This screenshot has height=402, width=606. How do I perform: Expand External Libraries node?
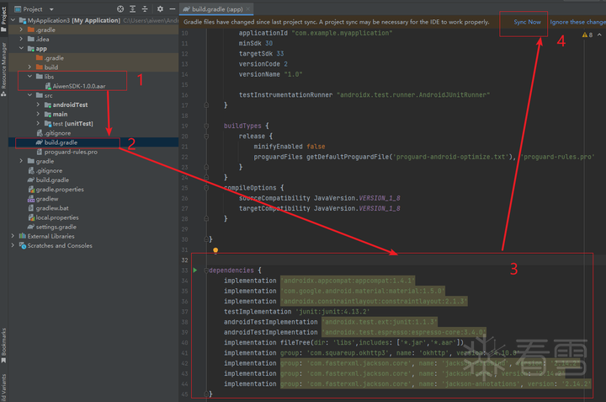tap(13, 236)
